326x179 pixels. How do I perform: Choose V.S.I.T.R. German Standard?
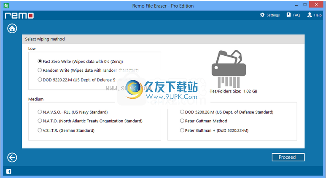point(66,130)
